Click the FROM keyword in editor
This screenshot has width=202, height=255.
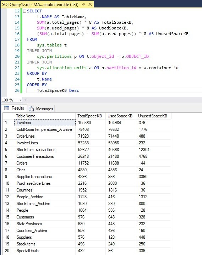[x=32, y=39]
